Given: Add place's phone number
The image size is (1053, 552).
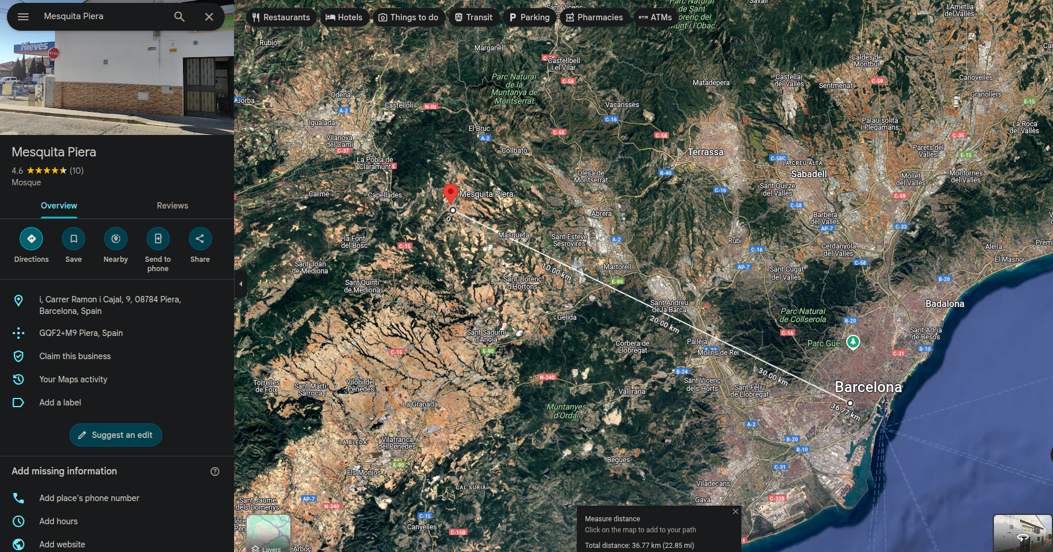Looking at the screenshot, I should [117, 498].
